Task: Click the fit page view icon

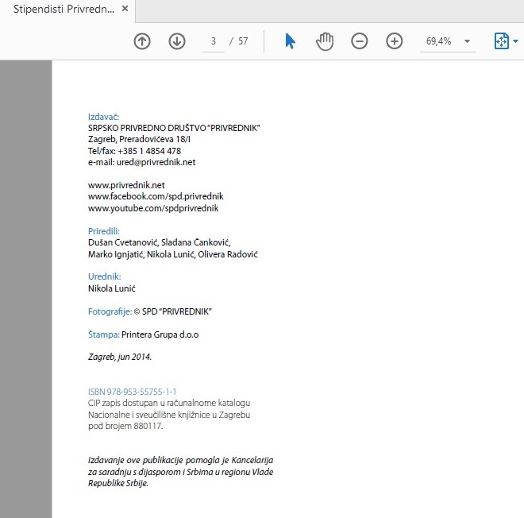Action: point(501,41)
